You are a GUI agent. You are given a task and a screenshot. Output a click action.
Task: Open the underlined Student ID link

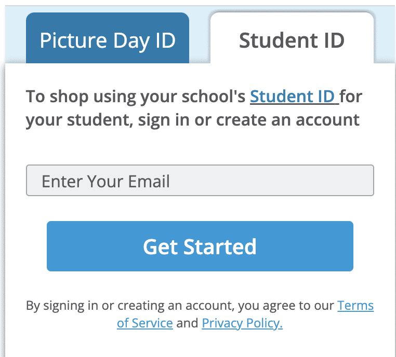294,97
